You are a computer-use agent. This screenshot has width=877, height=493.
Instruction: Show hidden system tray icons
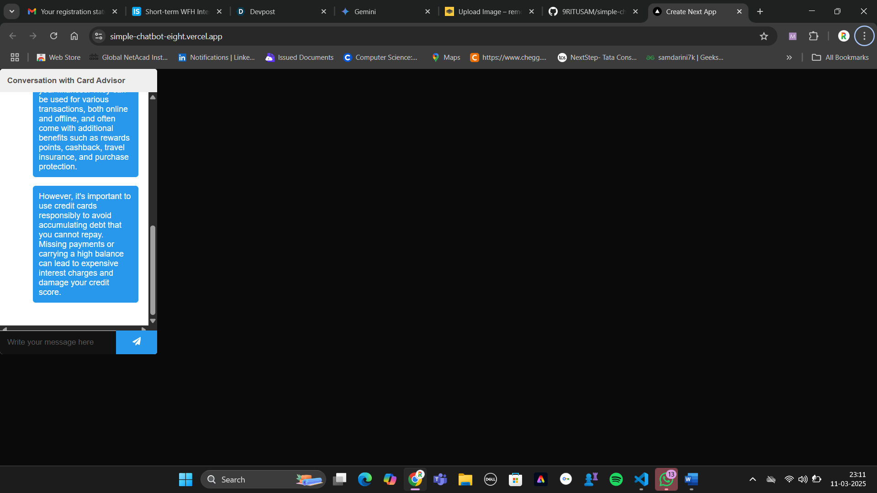(752, 479)
